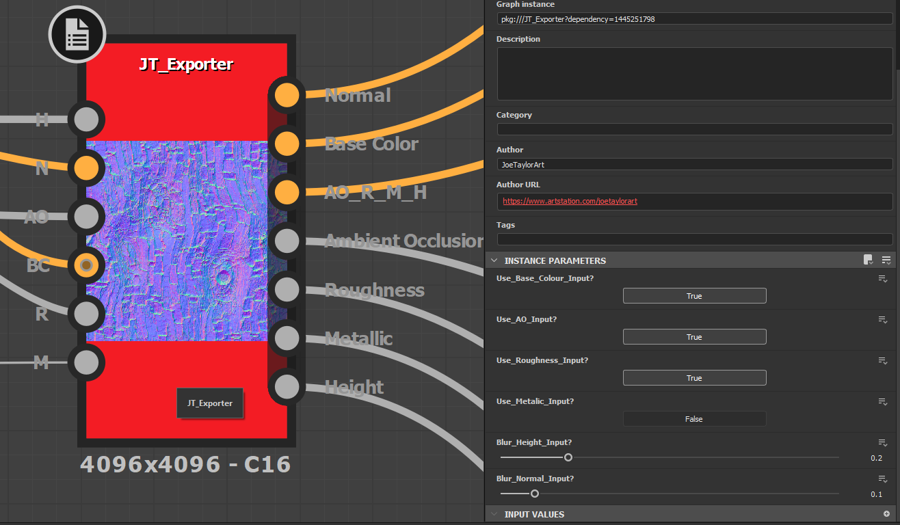Viewport: 900px width, 525px height.
Task: Click the Blur_Normal_Input slider handle
Action: [535, 494]
